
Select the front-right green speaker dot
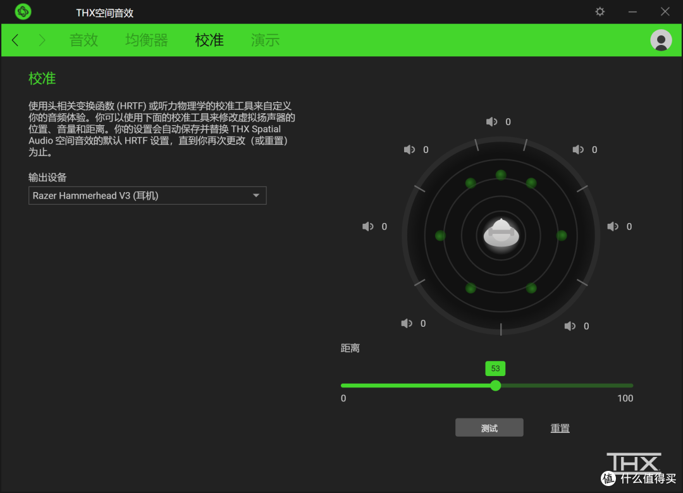pos(531,183)
